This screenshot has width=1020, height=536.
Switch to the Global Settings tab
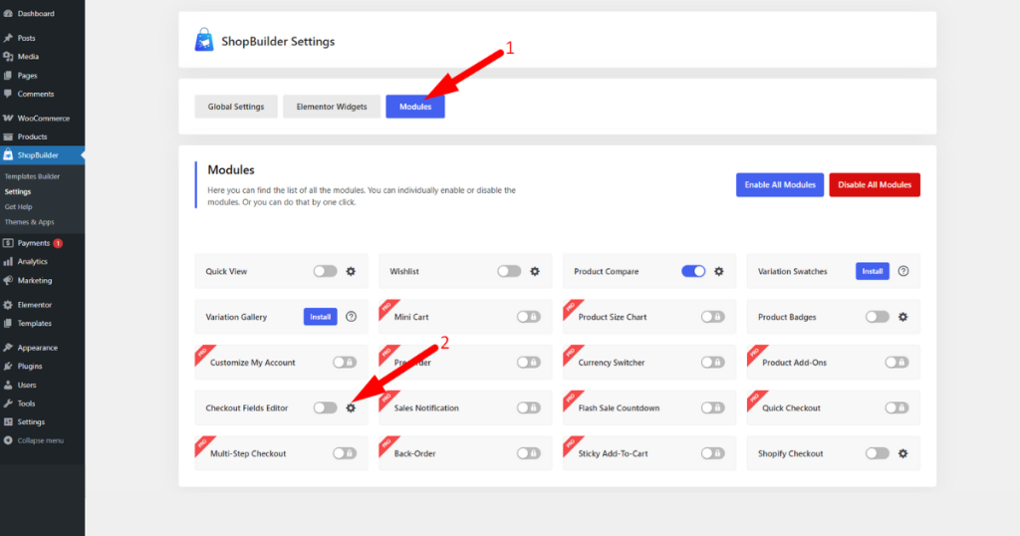[236, 107]
